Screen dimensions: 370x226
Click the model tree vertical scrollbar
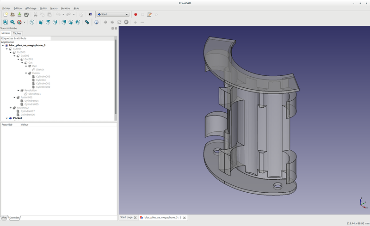(116, 77)
